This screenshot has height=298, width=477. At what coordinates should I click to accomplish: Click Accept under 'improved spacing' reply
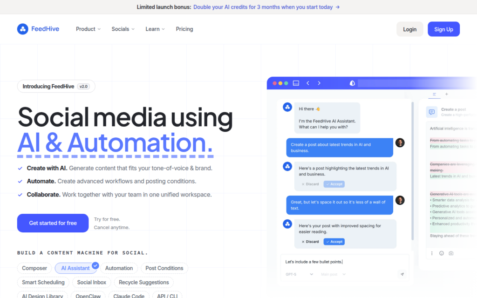[x=334, y=242]
